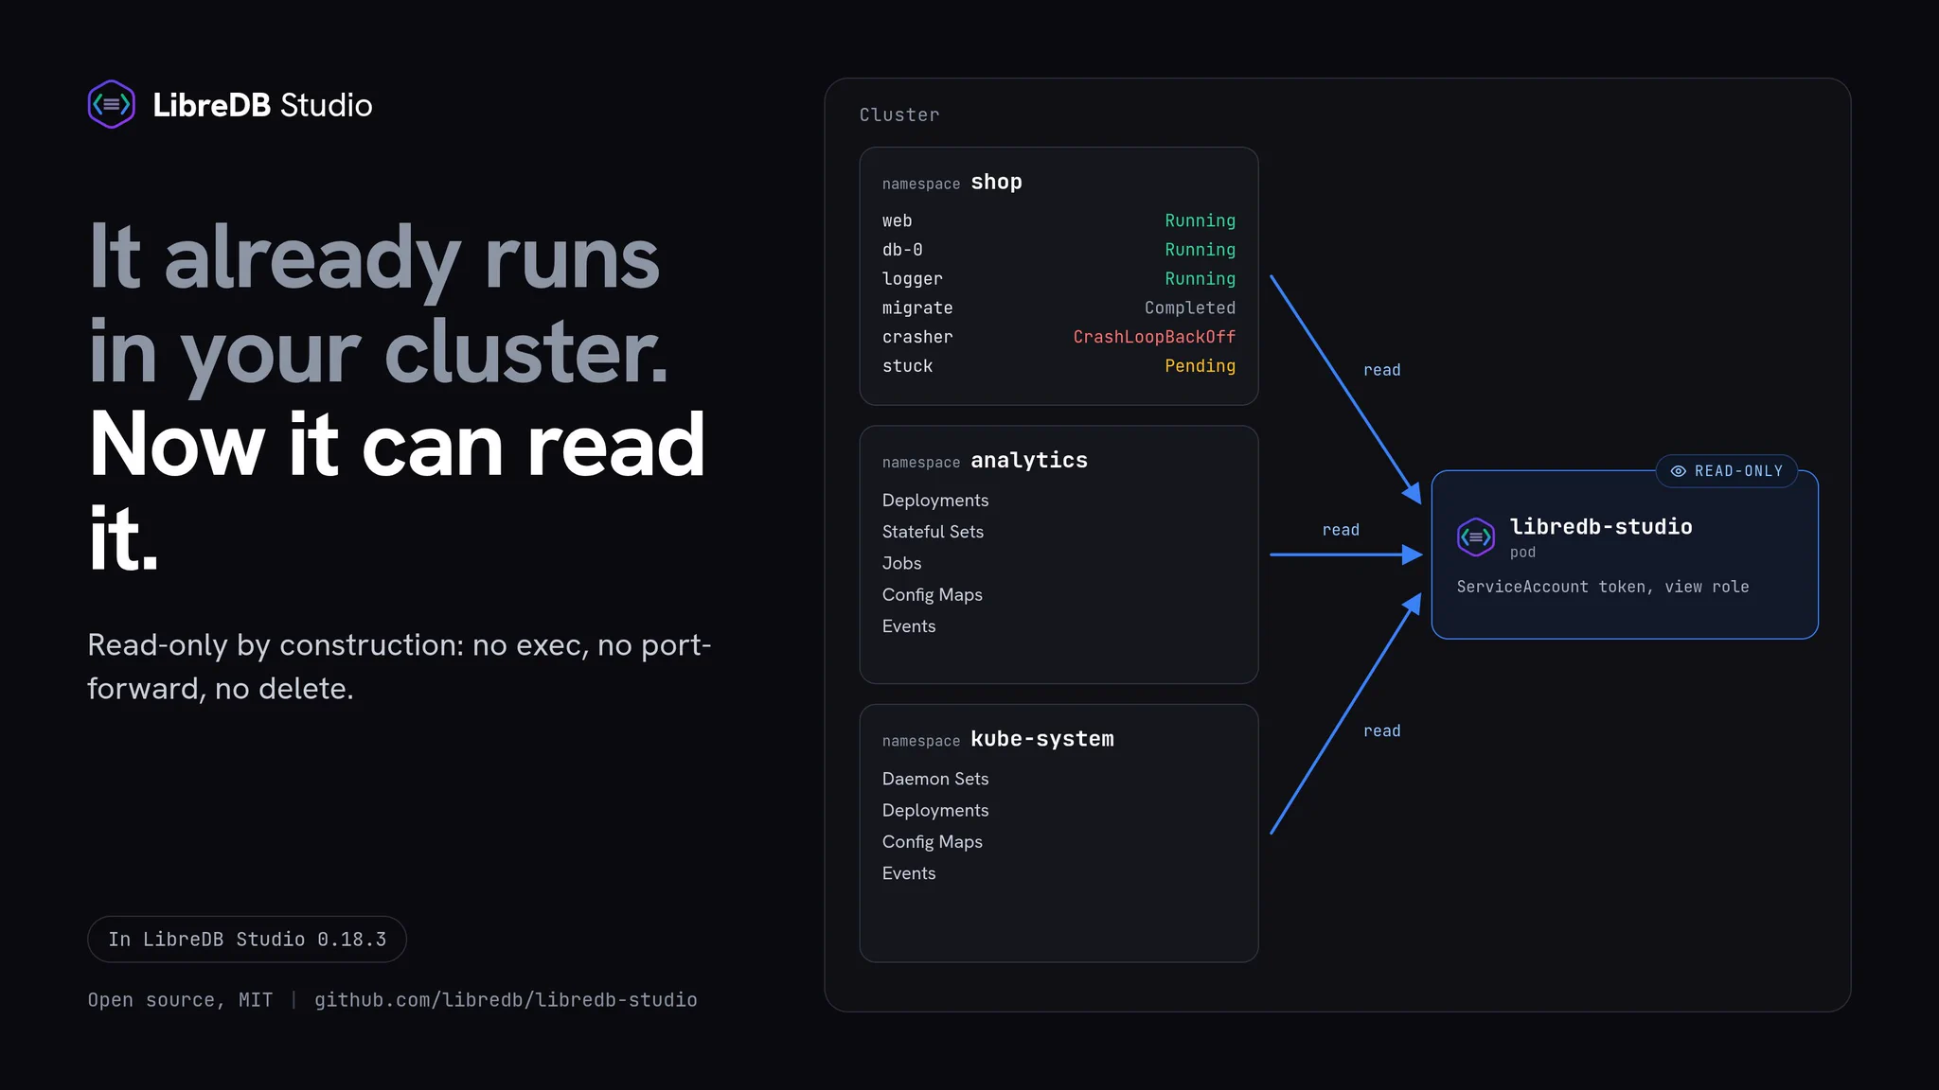This screenshot has width=1939, height=1090.
Task: Click the 'Running' status of logger
Action: point(1200,279)
